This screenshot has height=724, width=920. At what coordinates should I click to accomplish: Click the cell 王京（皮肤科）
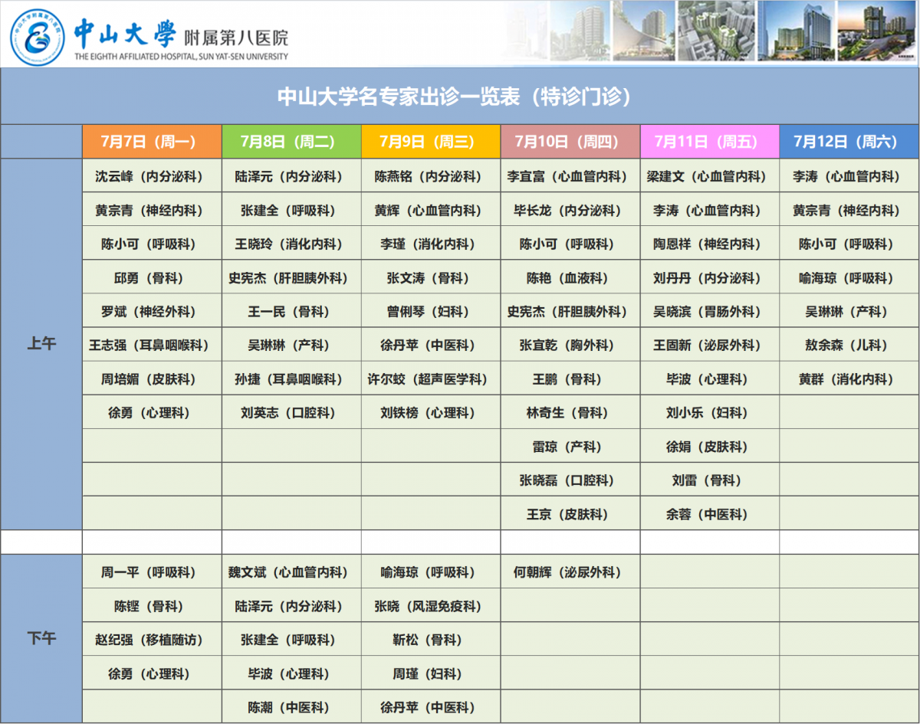coord(570,513)
